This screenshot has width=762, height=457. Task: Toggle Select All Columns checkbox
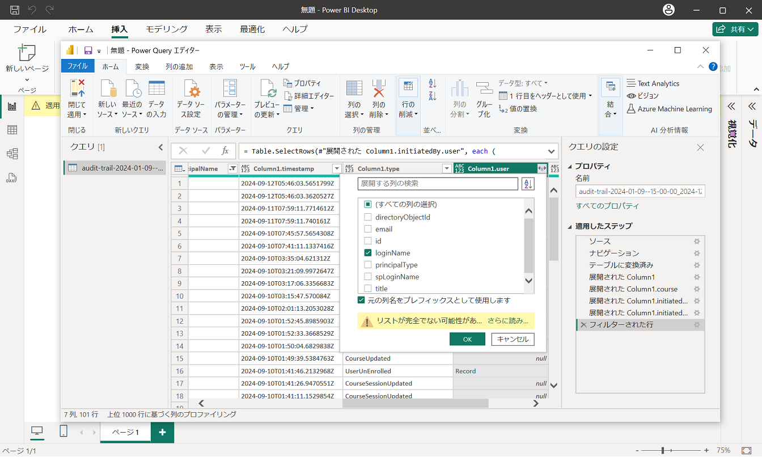367,204
